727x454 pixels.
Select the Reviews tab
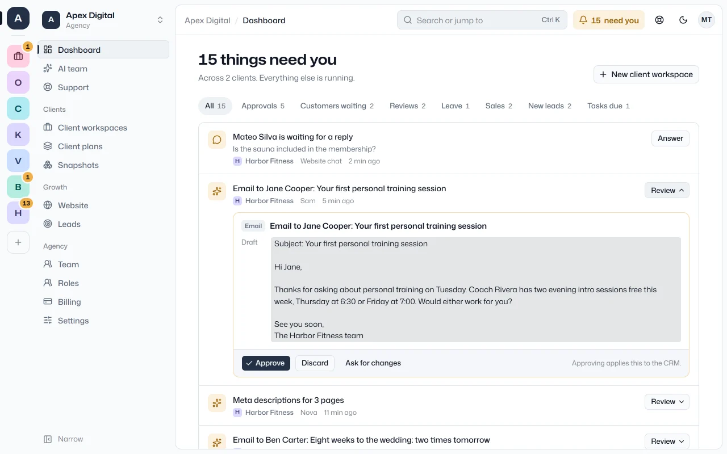click(407, 106)
